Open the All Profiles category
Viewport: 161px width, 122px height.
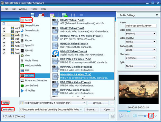[x=28, y=91]
